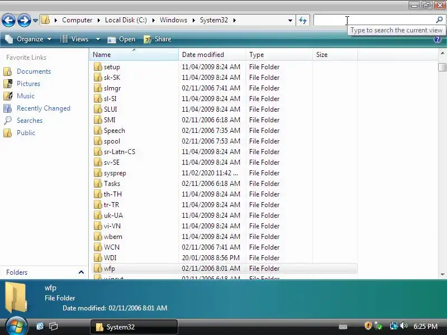
Task: Go back with the Back arrow button
Action: coord(8,20)
